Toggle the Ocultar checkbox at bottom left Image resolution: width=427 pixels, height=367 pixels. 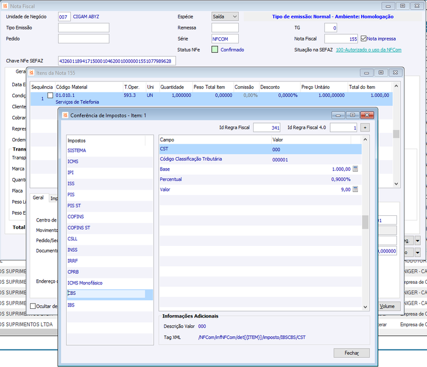(x=33, y=306)
